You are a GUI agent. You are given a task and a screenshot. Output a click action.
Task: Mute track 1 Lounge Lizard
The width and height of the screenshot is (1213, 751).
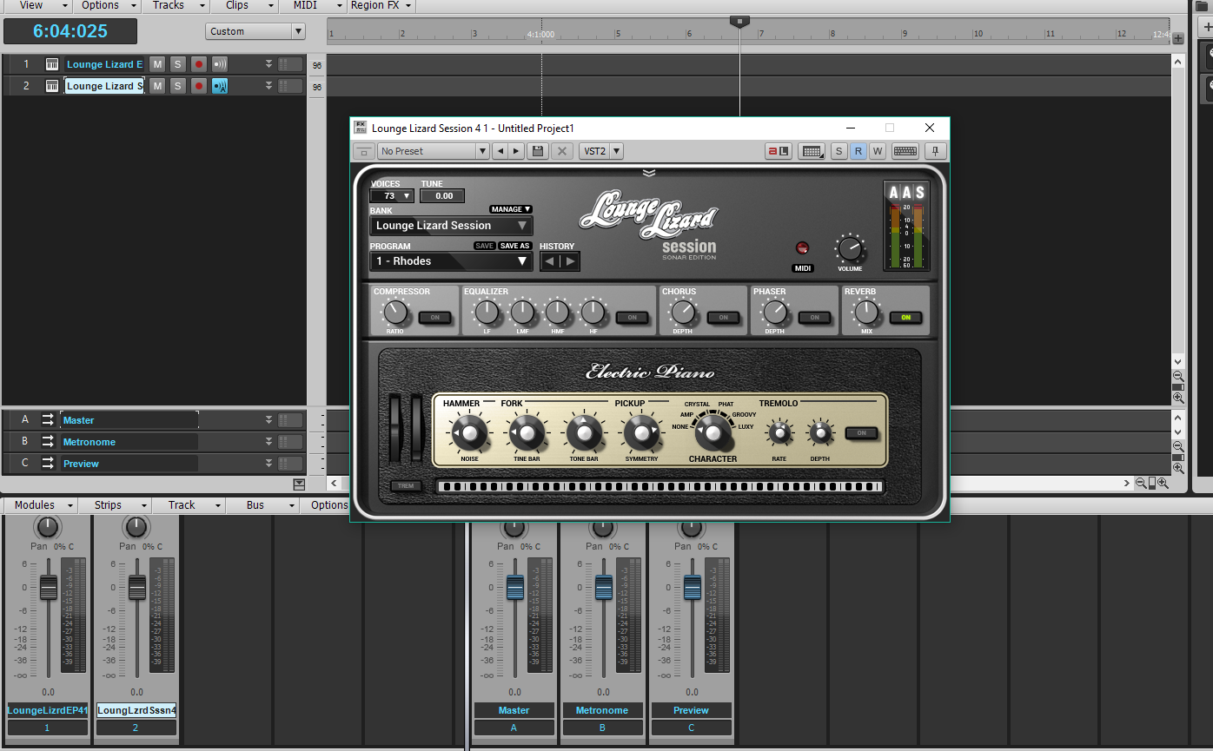pos(157,64)
